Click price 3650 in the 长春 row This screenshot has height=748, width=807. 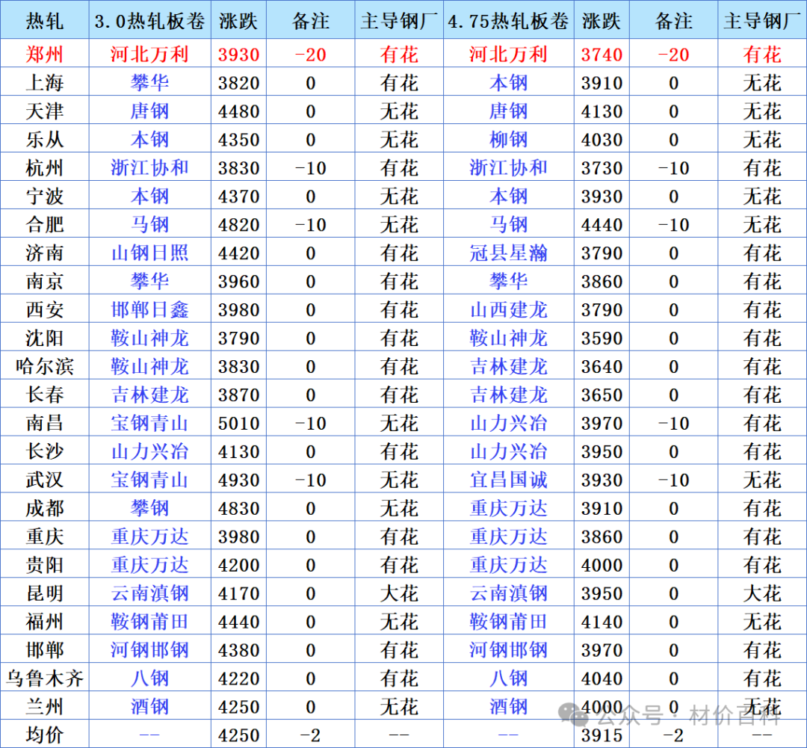point(602,395)
